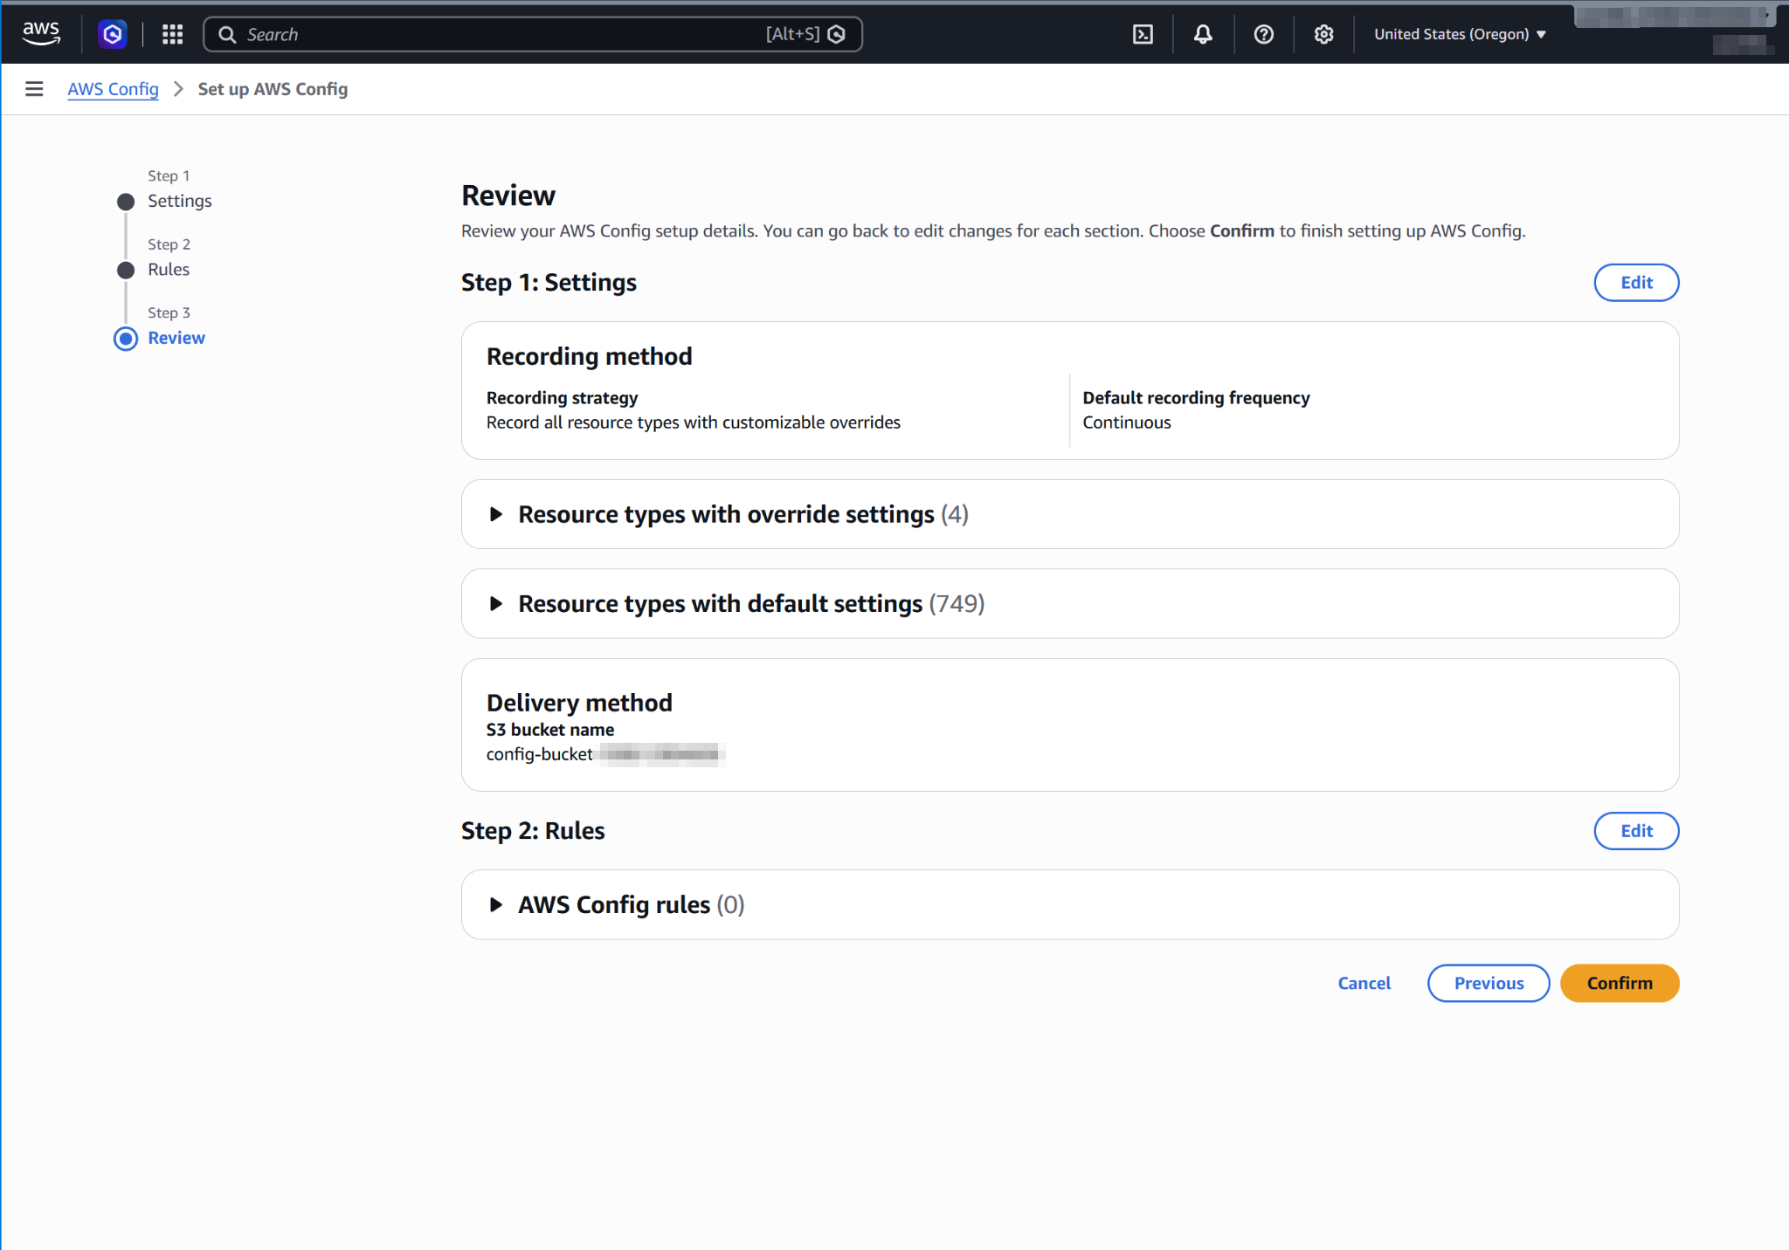Jump to Step 2 Rules in wizard
The width and height of the screenshot is (1789, 1250).
coord(169,269)
